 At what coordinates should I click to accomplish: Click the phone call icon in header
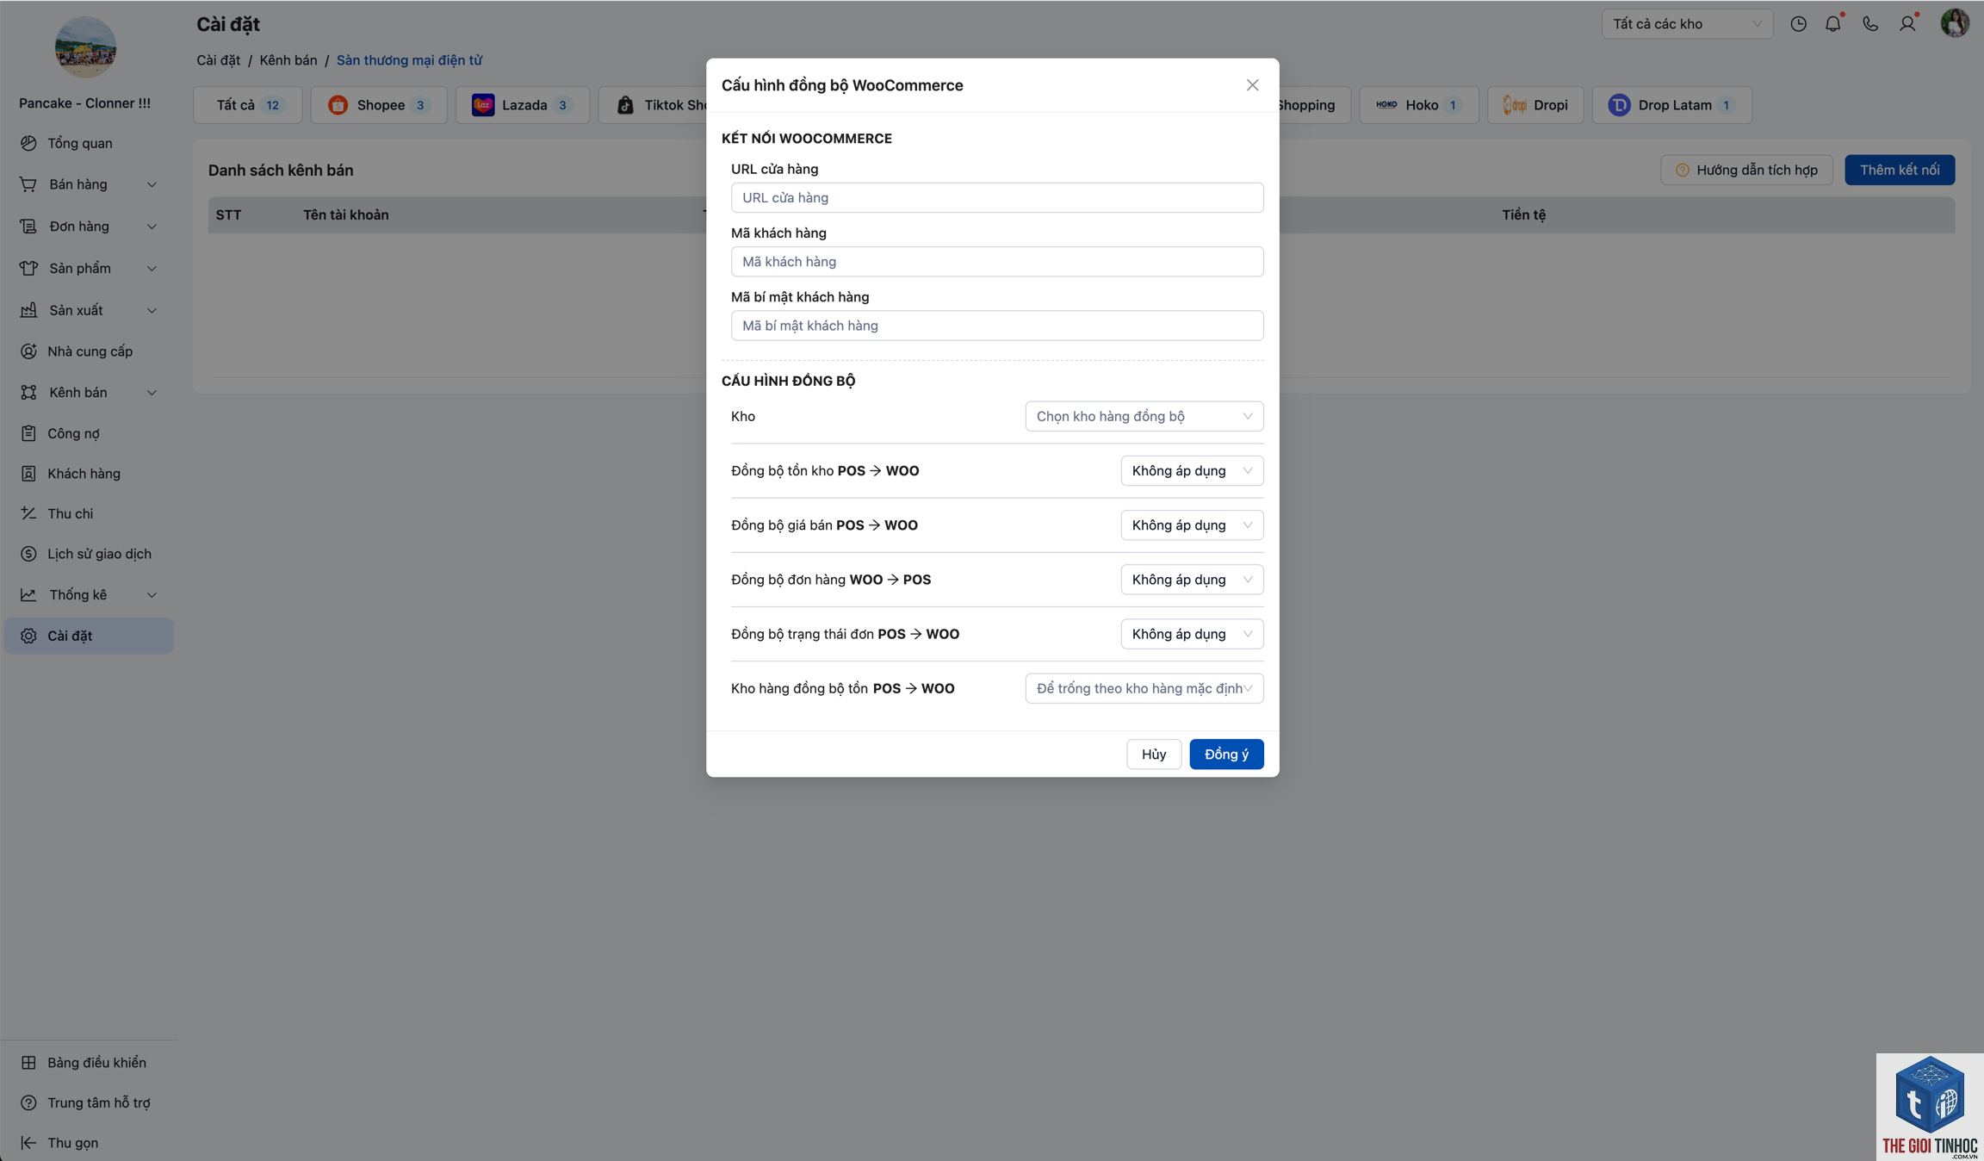point(1870,24)
